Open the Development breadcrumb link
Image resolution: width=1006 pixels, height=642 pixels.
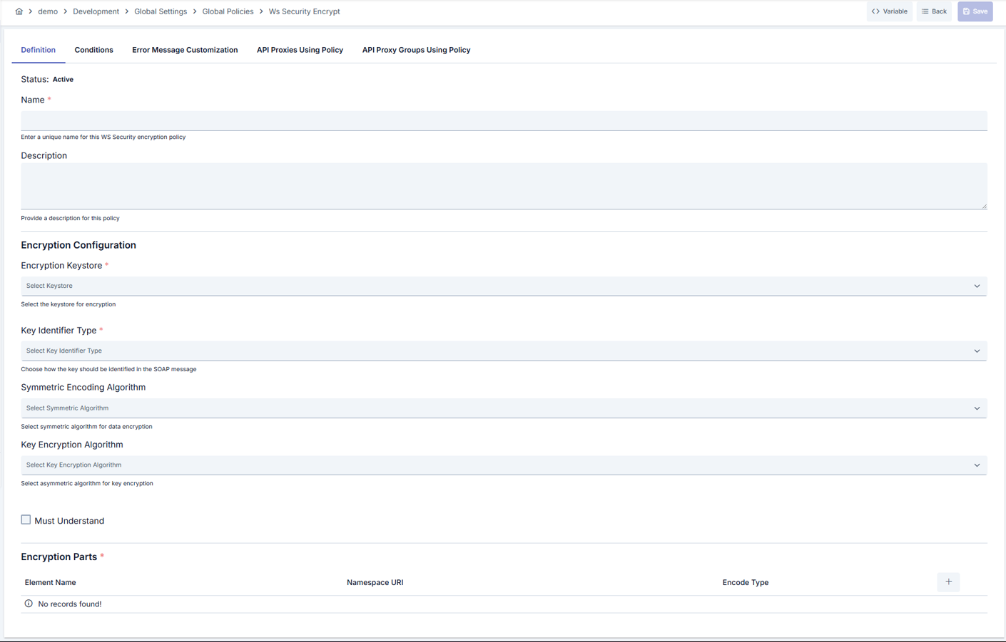[x=96, y=11]
